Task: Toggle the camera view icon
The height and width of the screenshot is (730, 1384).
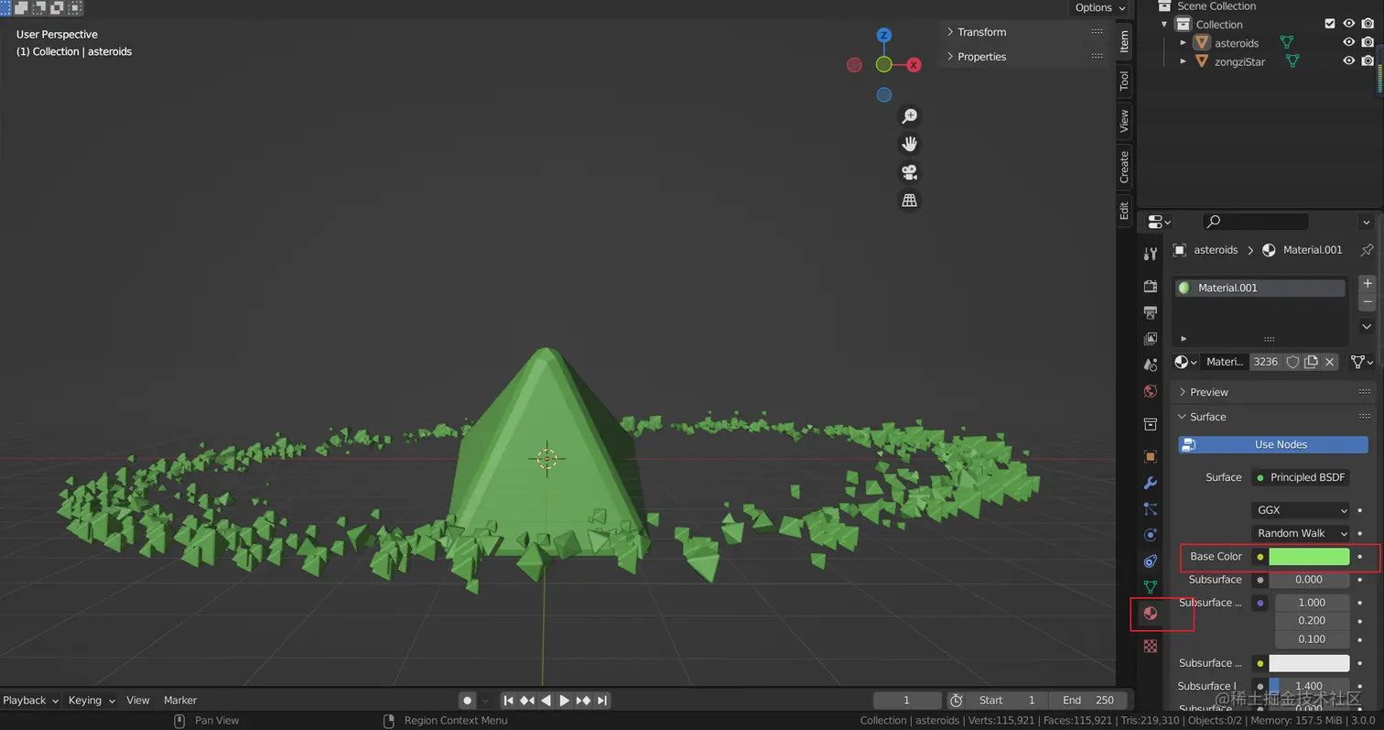Action: [x=909, y=172]
